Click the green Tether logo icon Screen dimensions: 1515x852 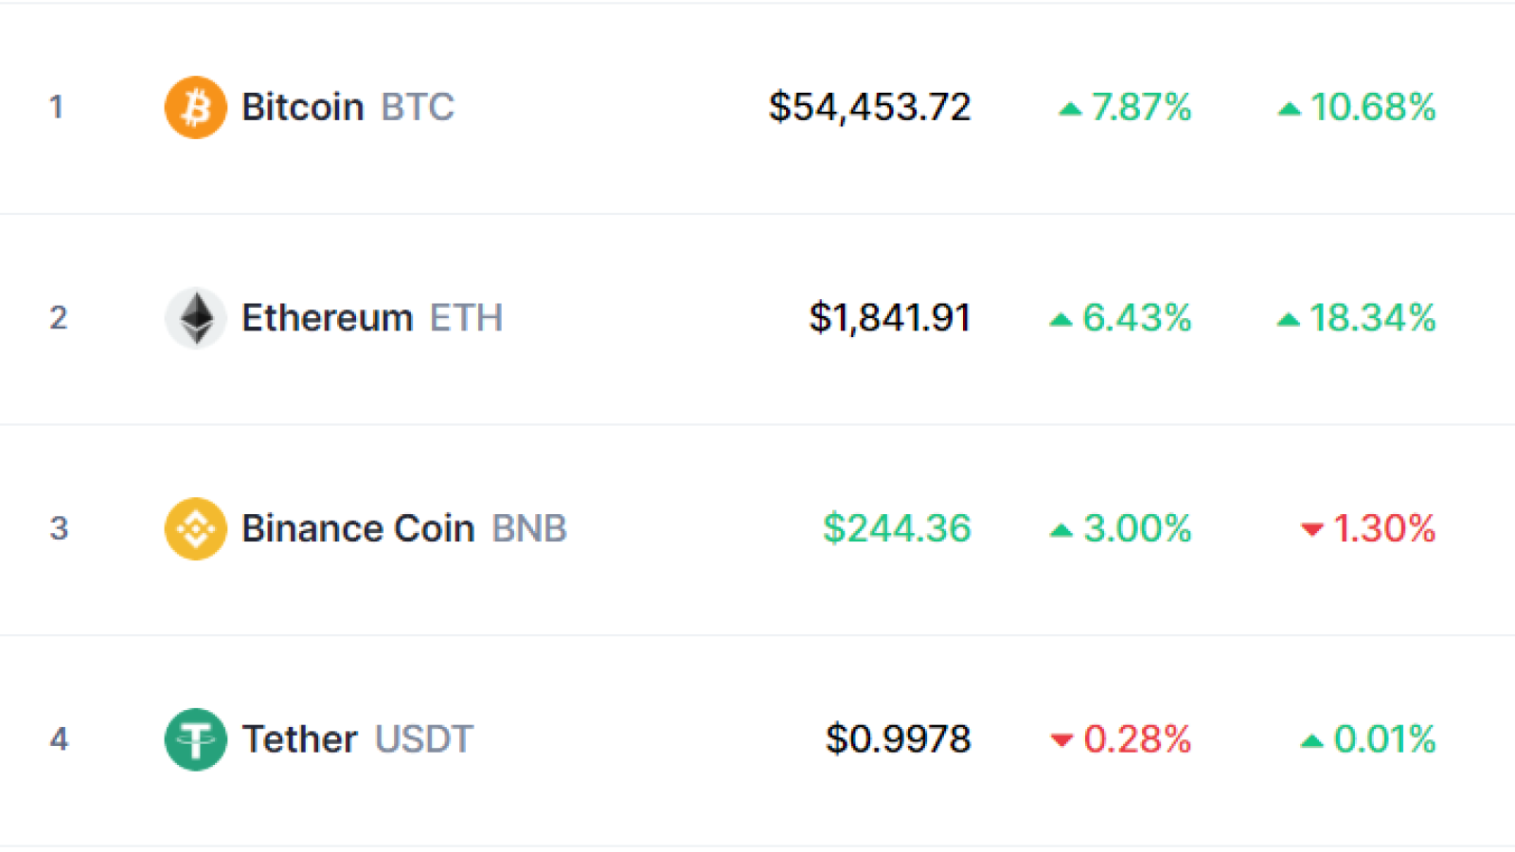click(195, 739)
